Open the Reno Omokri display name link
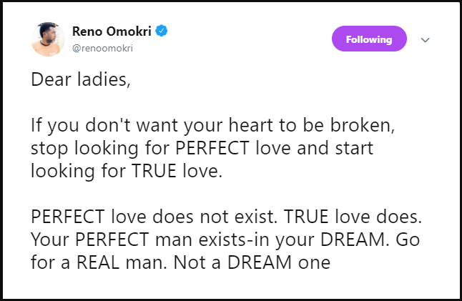Image resolution: width=462 pixels, height=301 pixels. pyautogui.click(x=112, y=31)
